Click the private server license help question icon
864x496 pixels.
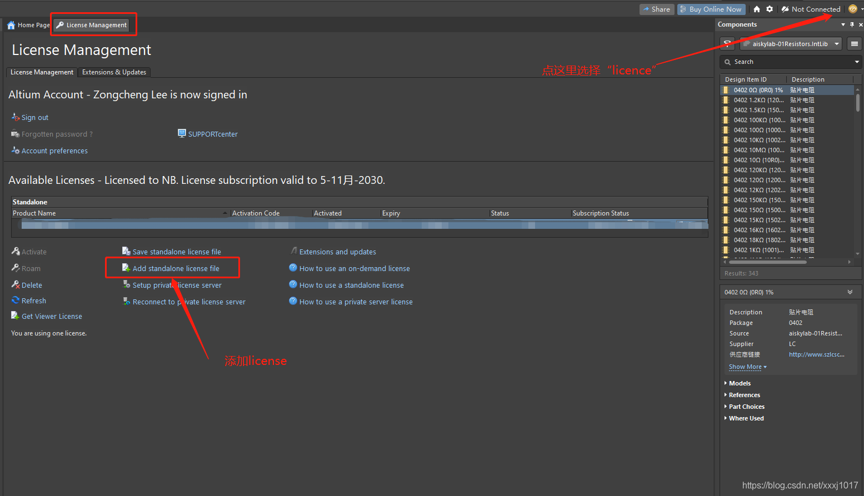click(x=293, y=301)
